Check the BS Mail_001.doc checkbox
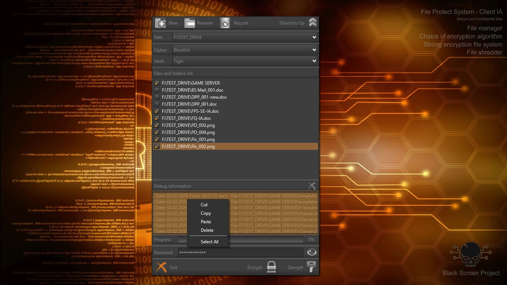 click(156, 90)
